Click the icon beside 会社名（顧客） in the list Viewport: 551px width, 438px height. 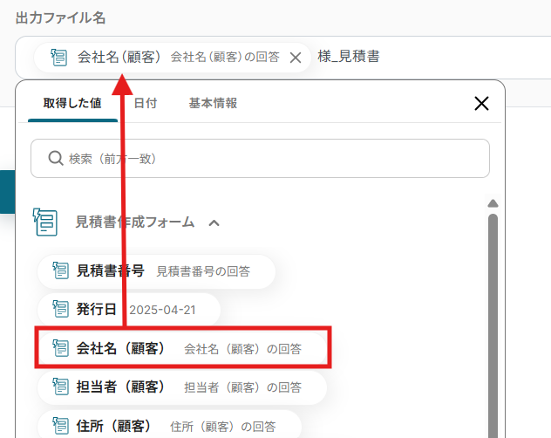(x=60, y=347)
